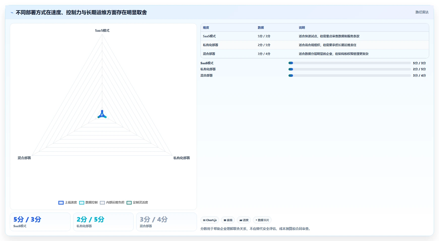Open the 5分 / 3分 SaaS模式 data card
Image resolution: width=439 pixels, height=241 pixels.
pos(40,222)
